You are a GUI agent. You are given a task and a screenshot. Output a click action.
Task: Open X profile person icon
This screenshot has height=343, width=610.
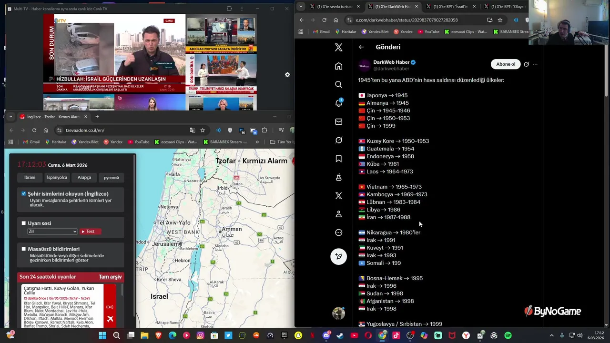(338, 214)
